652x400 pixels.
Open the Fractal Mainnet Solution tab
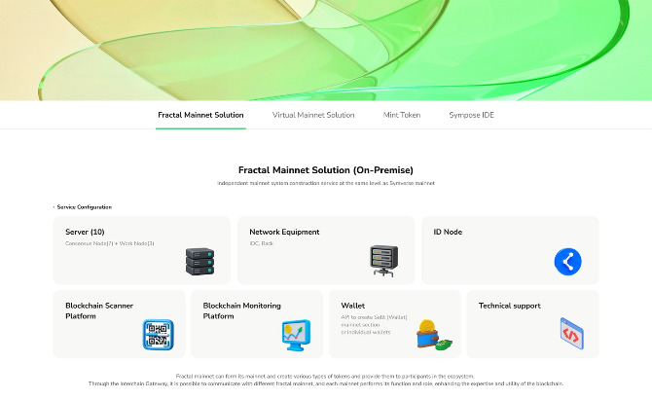200,115
